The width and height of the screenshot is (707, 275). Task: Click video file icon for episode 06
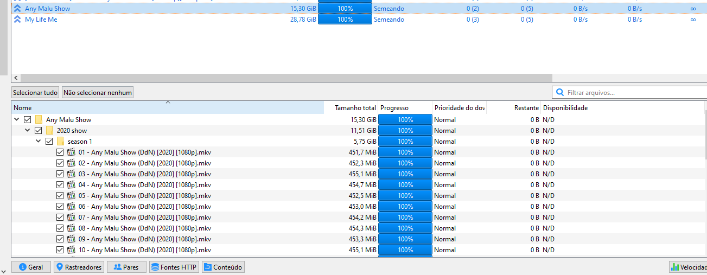[71, 207]
